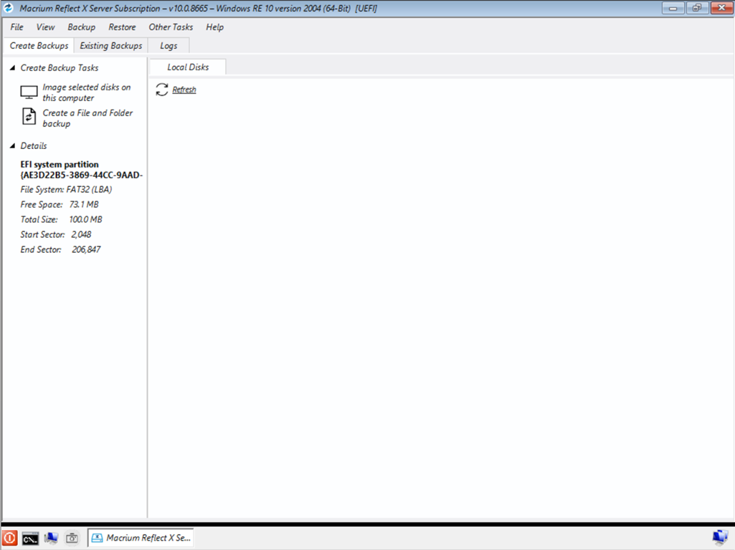This screenshot has width=735, height=550.
Task: Click the camera screenshot icon in the taskbar
Action: (x=72, y=538)
